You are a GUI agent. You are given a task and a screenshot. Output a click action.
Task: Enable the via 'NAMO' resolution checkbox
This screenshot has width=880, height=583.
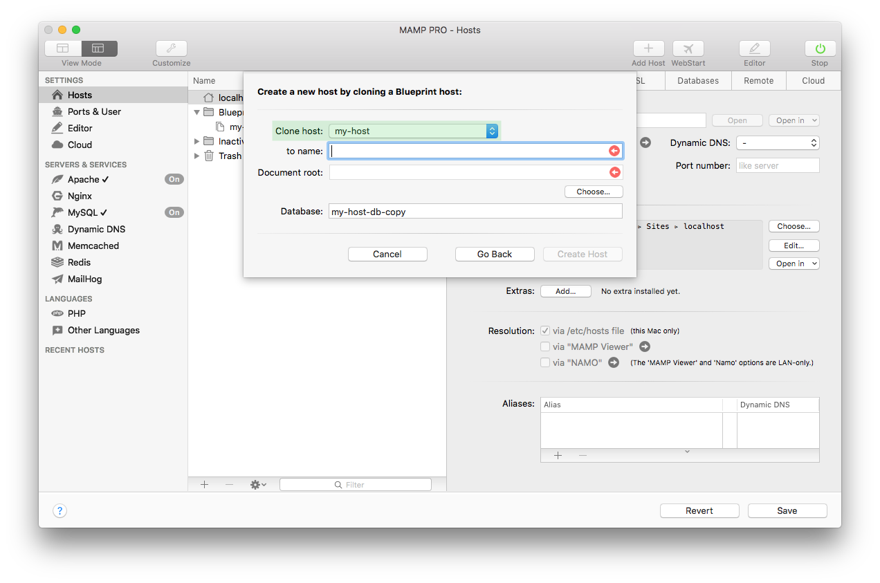point(545,362)
